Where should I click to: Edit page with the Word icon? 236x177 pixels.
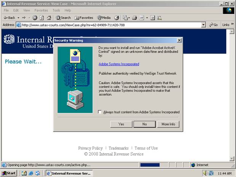pos(141,18)
